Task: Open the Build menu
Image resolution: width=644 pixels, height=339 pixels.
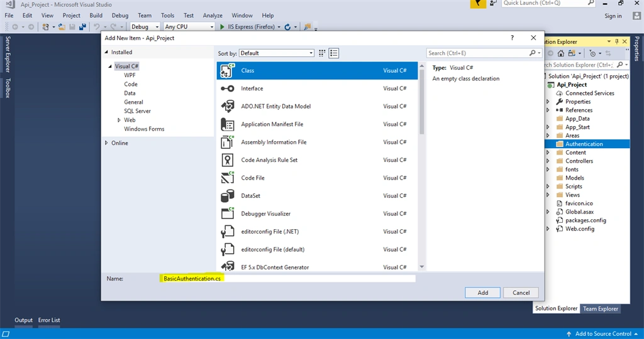Action: coord(96,16)
